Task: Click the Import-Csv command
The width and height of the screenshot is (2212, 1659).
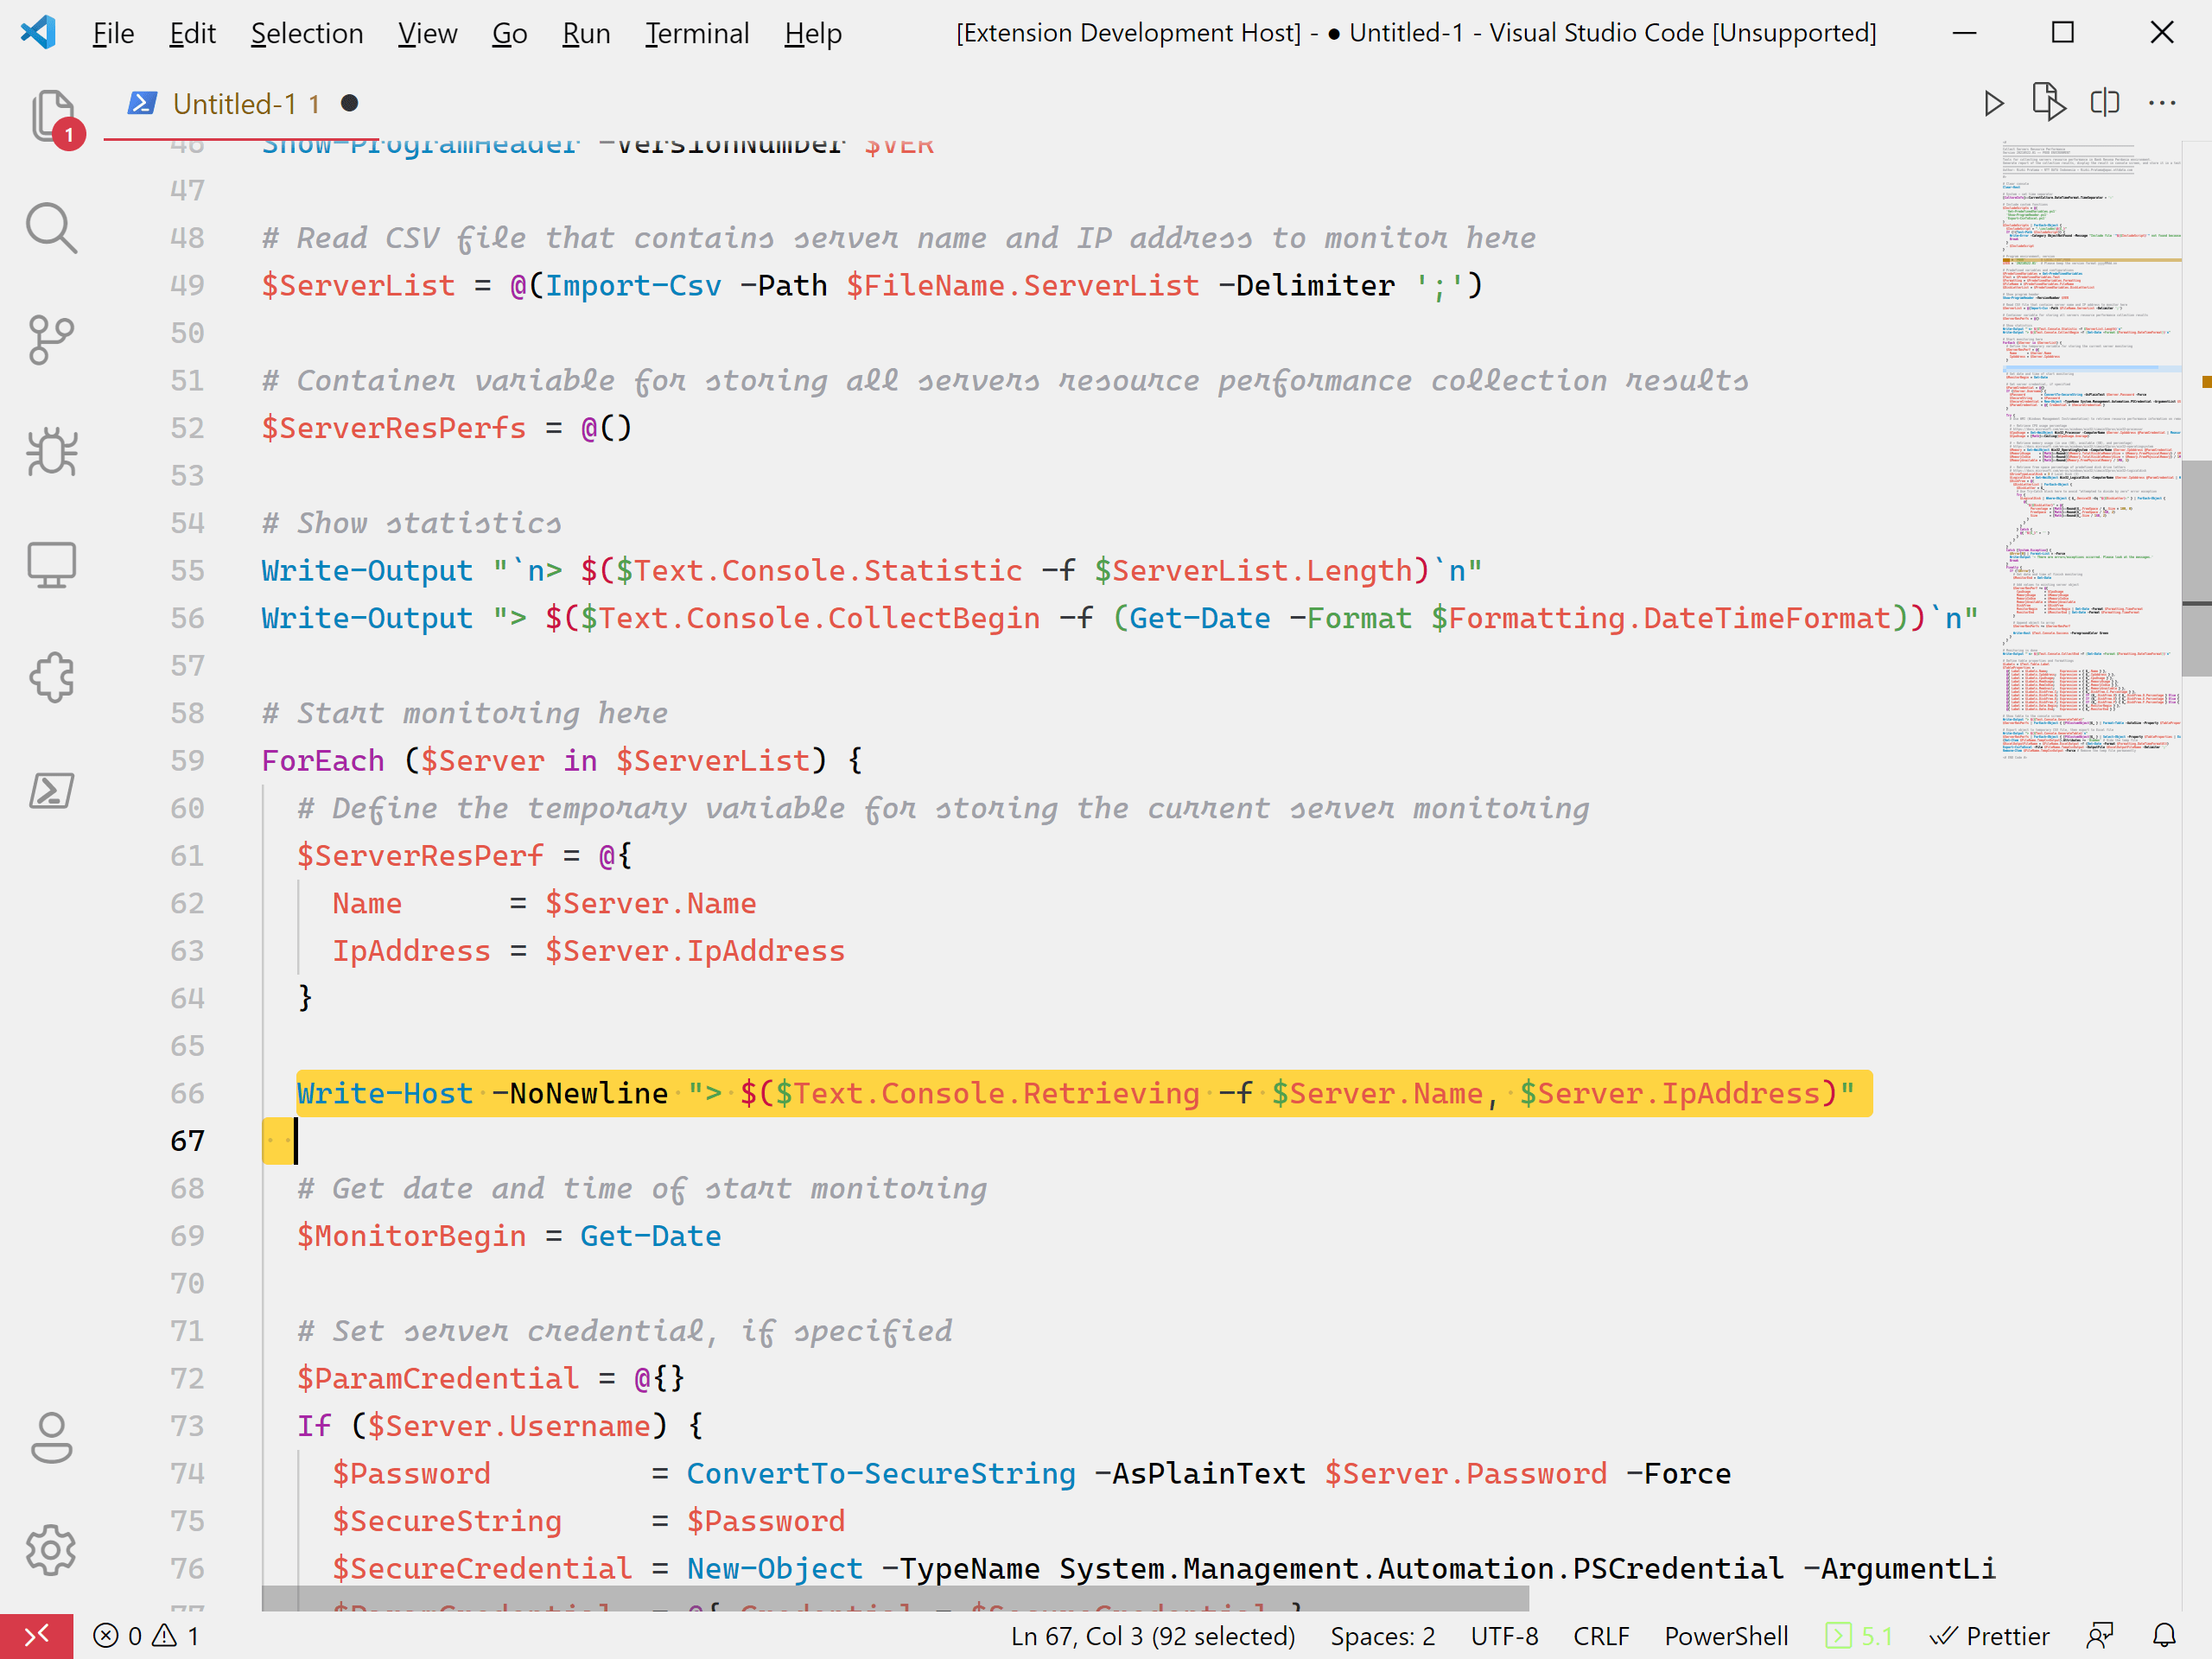Action: coord(633,286)
